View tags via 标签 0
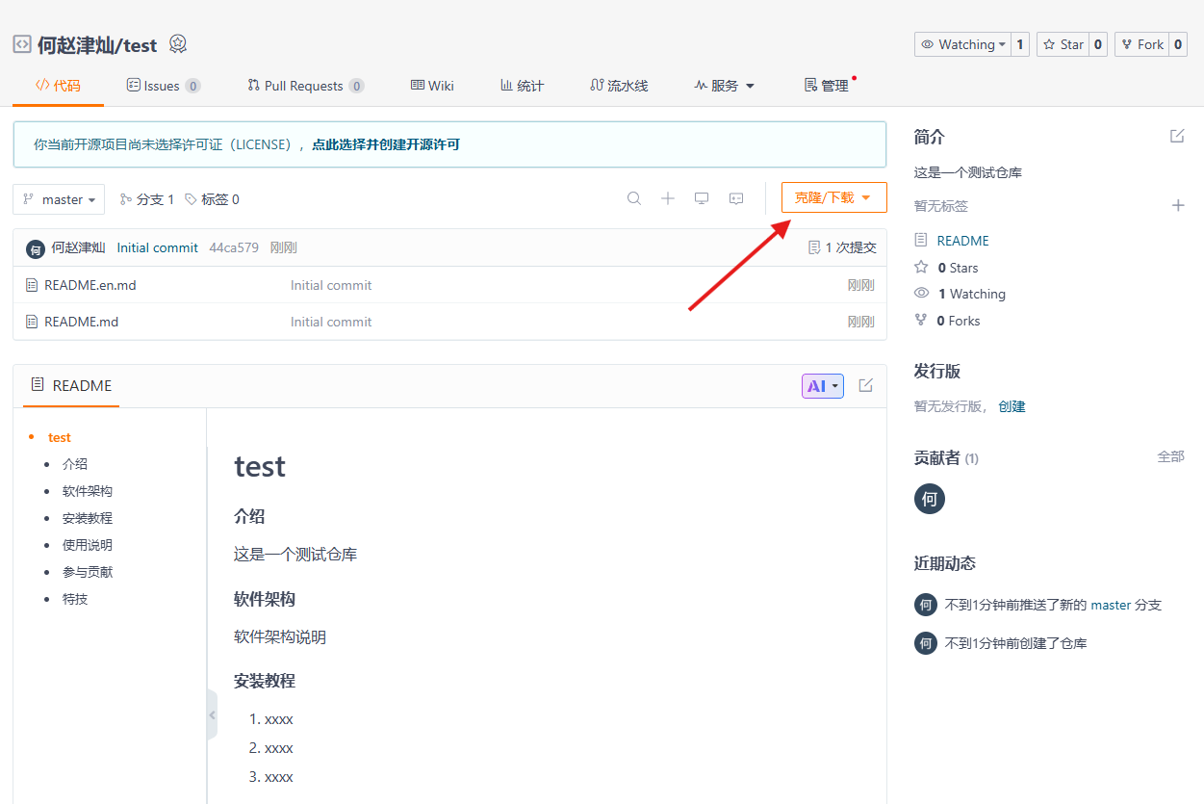This screenshot has width=1204, height=804. point(212,199)
